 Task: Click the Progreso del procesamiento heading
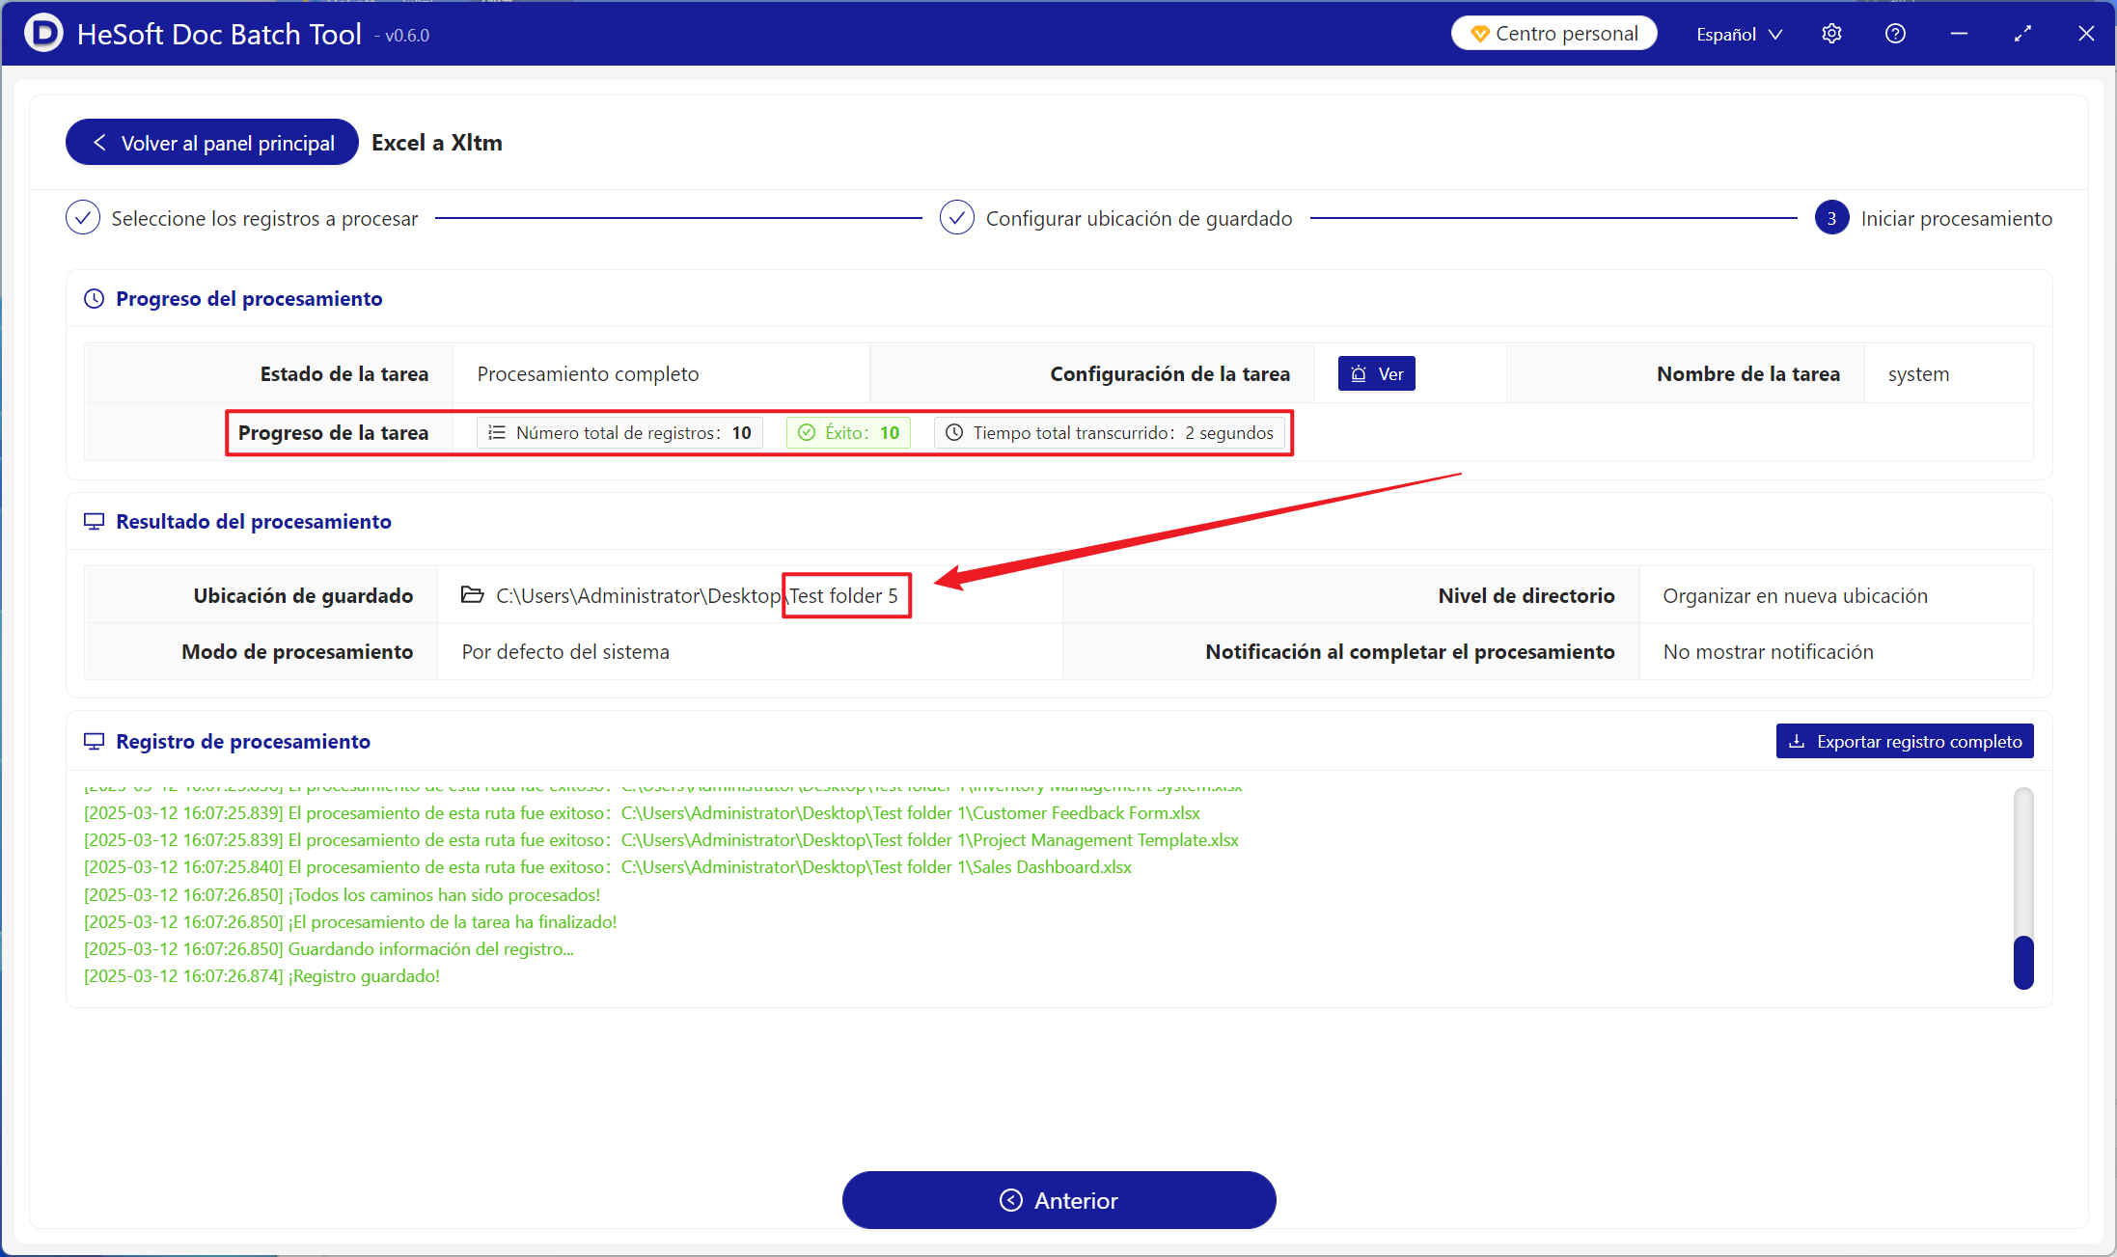(x=249, y=299)
